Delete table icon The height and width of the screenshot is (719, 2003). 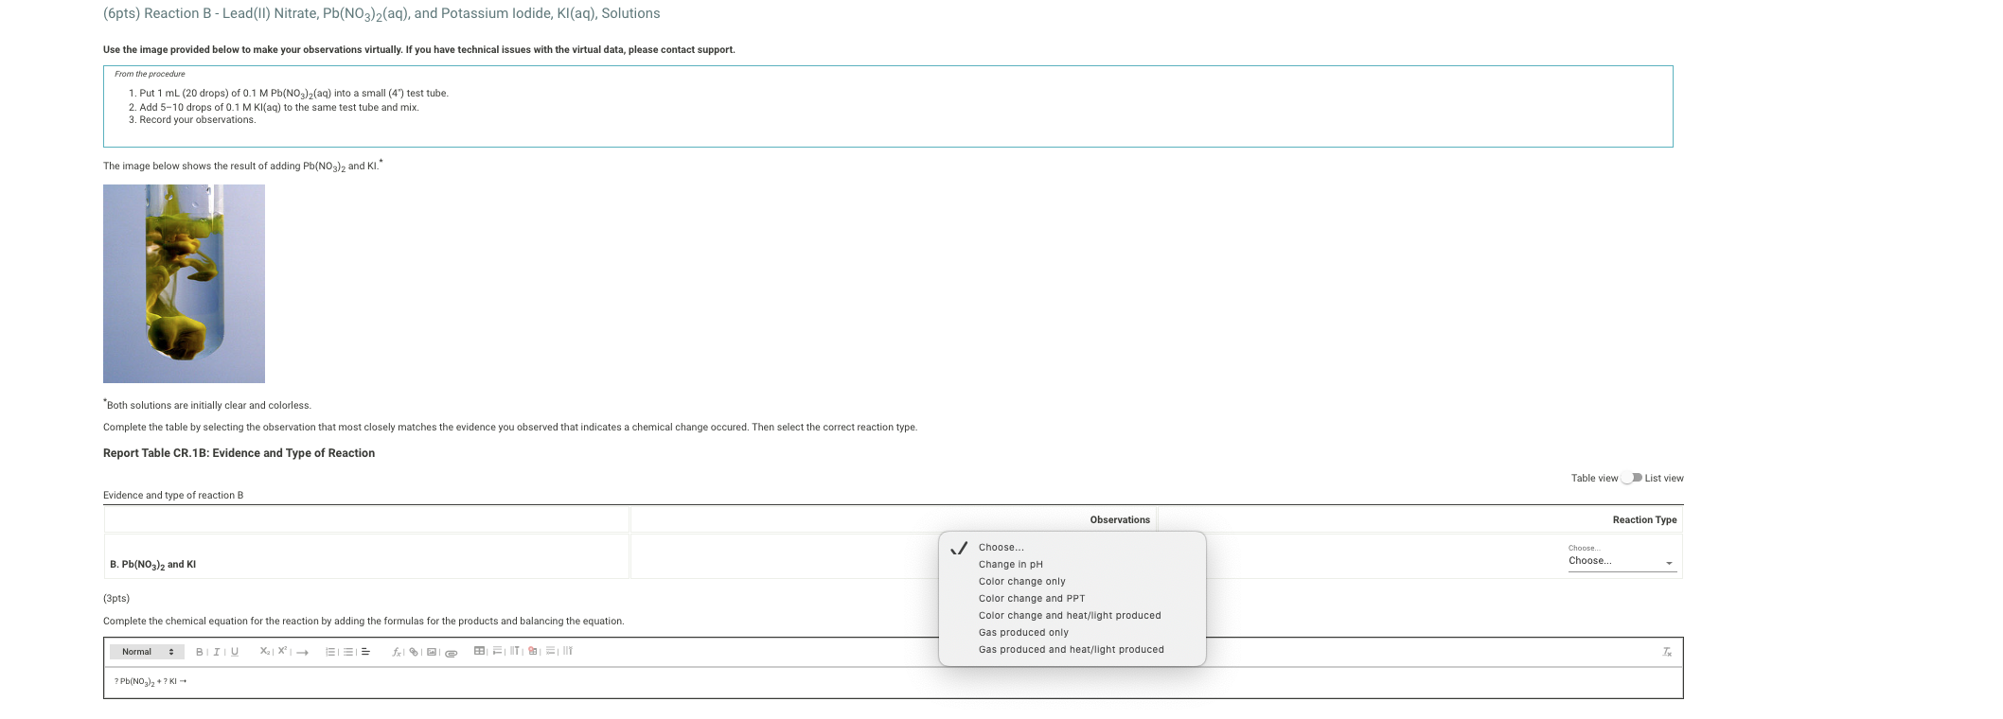[533, 651]
